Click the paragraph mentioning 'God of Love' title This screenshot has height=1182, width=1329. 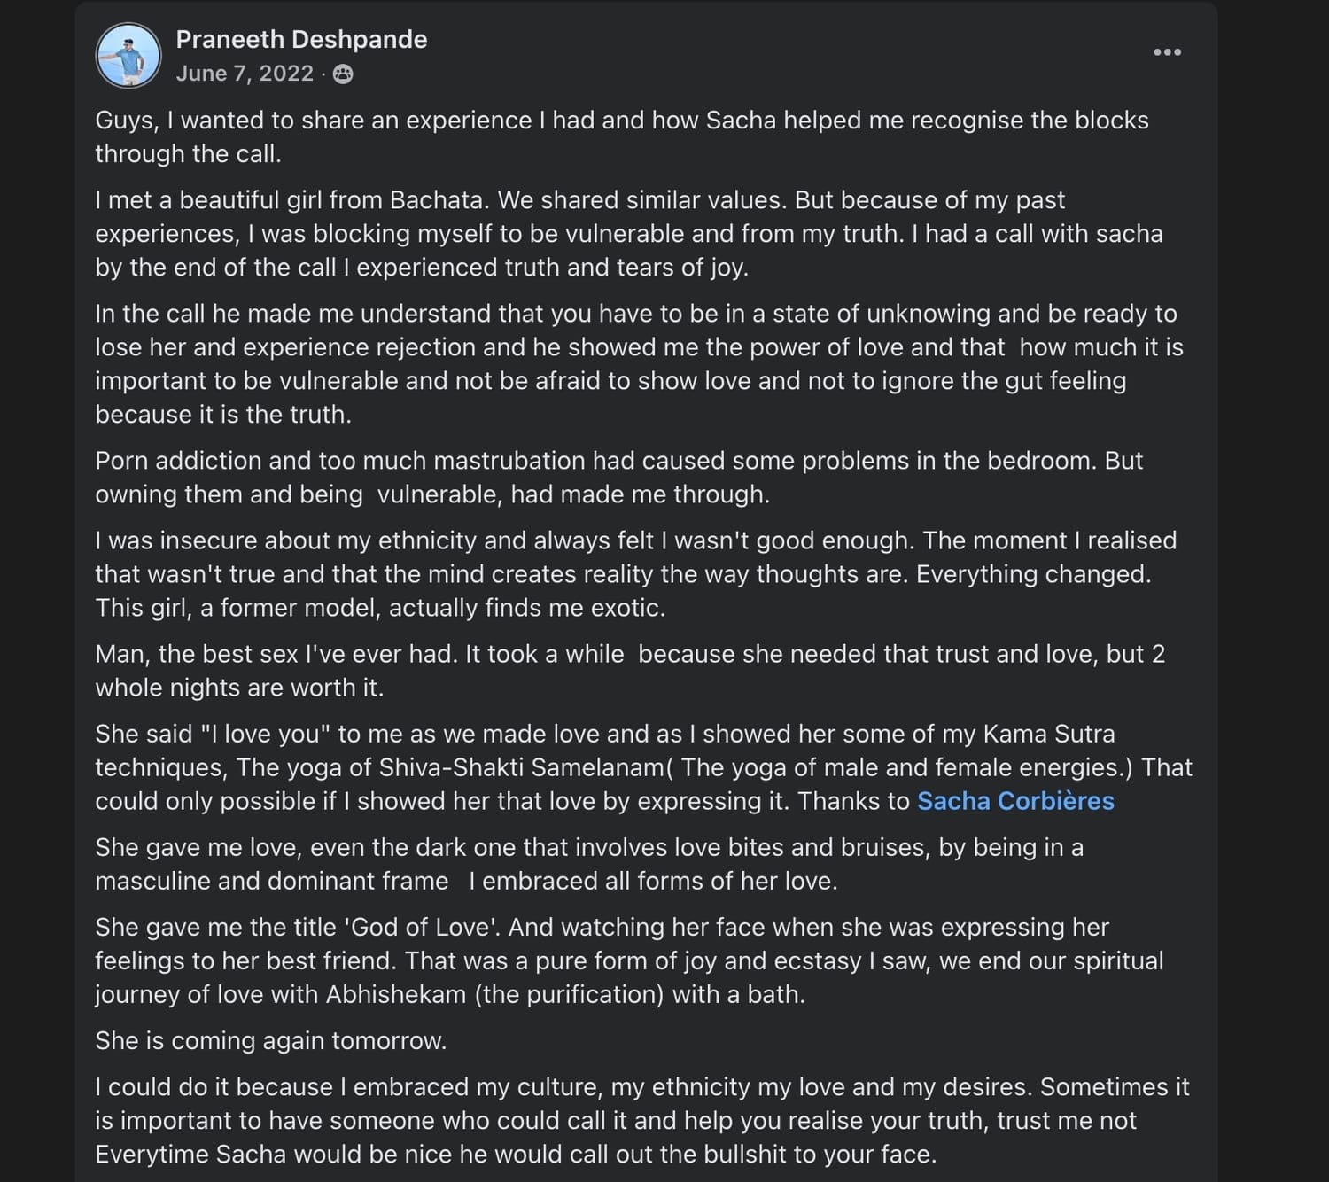point(629,960)
